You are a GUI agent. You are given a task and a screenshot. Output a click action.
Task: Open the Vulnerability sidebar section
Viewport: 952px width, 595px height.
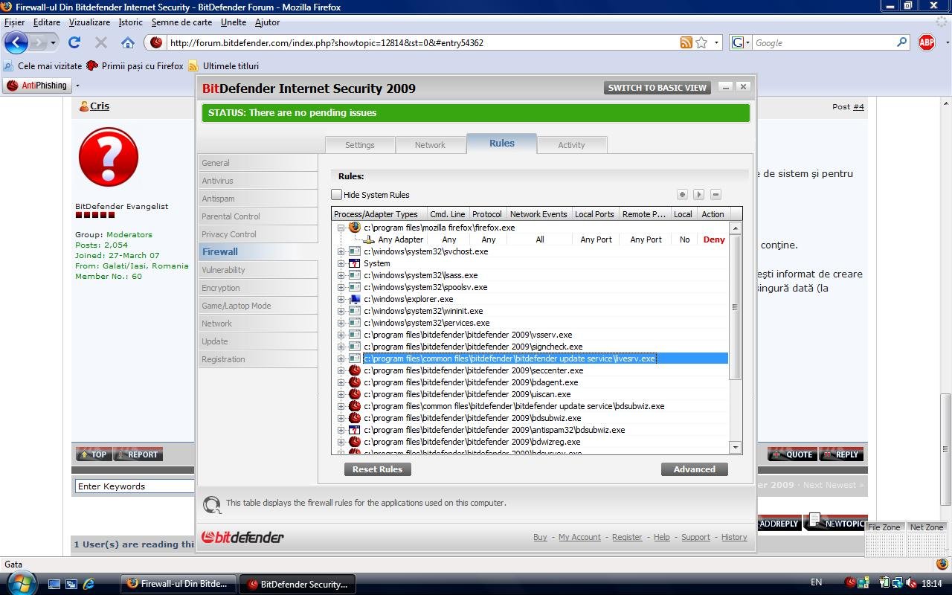coord(258,270)
